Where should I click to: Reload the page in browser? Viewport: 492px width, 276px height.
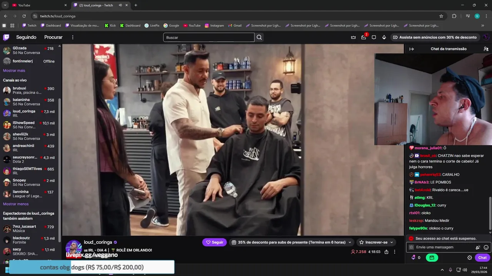[x=24, y=16]
